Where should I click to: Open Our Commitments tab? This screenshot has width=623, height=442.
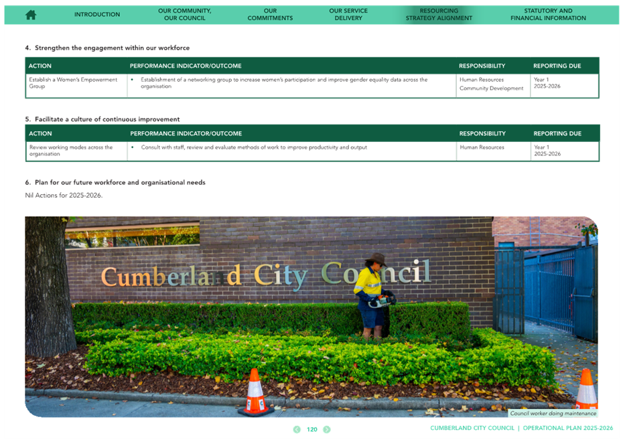(270, 14)
